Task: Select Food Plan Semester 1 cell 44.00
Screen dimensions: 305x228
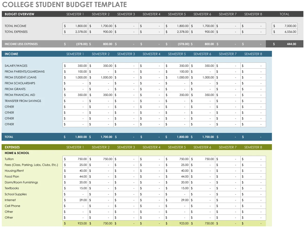Action: (75, 177)
